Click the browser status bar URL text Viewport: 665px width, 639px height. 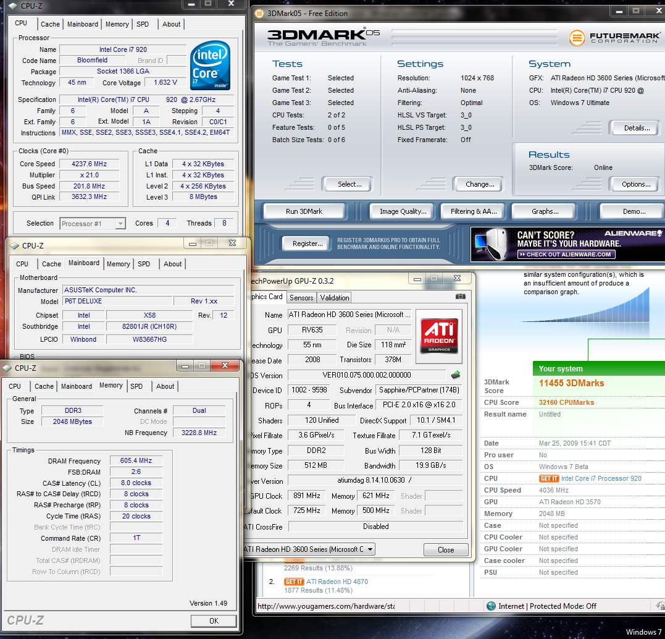click(326, 606)
